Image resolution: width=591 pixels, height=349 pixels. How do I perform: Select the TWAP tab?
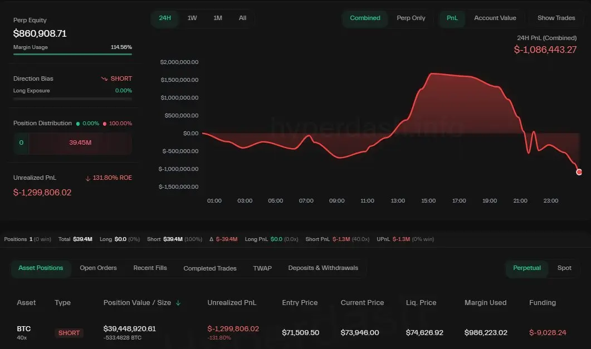[262, 268]
